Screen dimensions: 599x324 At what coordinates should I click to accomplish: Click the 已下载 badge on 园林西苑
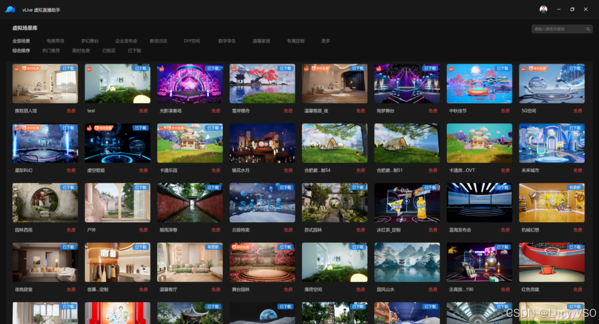click(68, 188)
